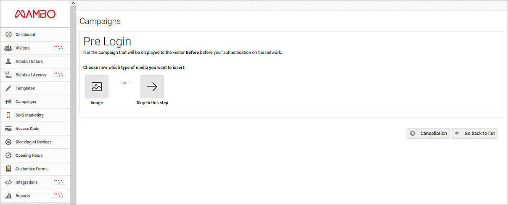The image size is (508, 205).
Task: Click the Mambo logo
Action: tap(35, 14)
